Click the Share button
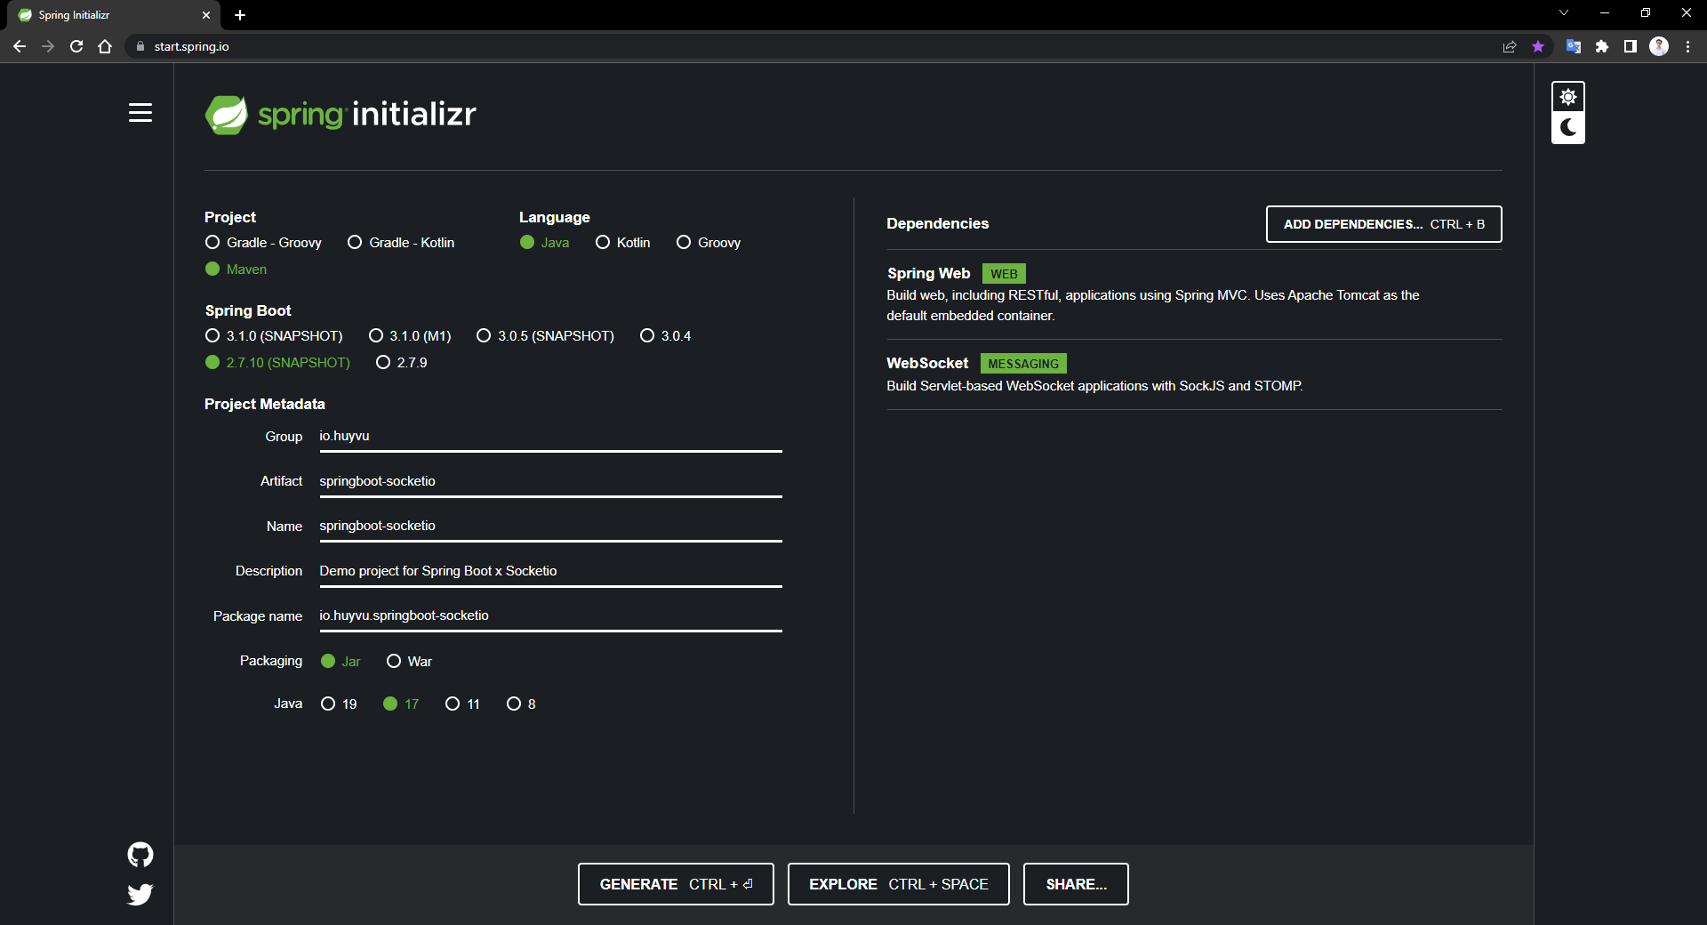Screen dimensions: 1707x925 [x=1076, y=884]
